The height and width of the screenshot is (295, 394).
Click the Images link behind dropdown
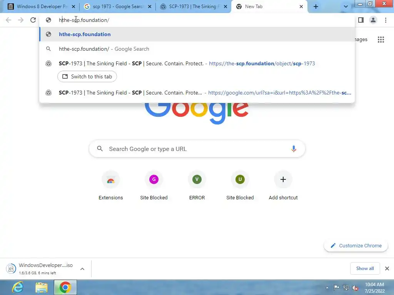[361, 40]
